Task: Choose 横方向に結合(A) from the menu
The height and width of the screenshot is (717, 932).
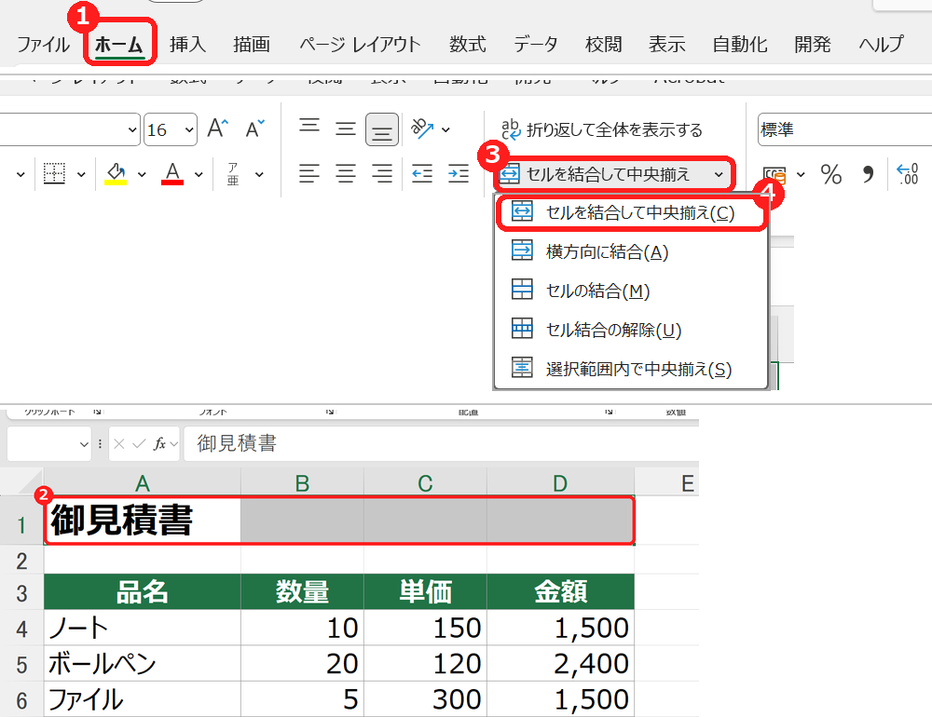Action: click(631, 251)
